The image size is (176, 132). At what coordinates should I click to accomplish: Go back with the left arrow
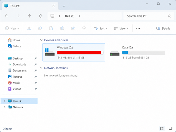(x=7, y=16)
